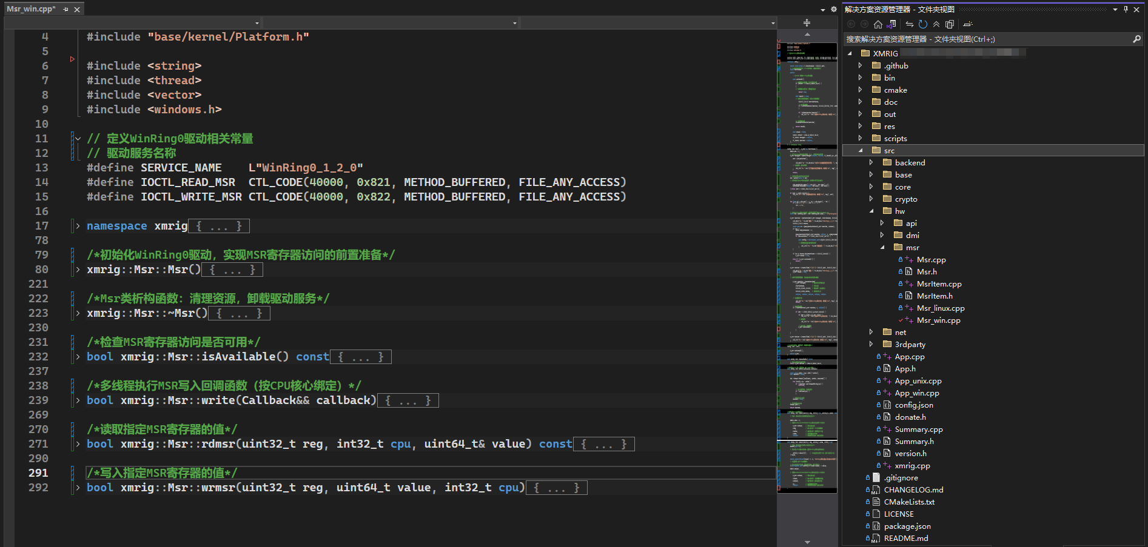
Task: Open editor settings via the gear icon
Action: click(833, 9)
